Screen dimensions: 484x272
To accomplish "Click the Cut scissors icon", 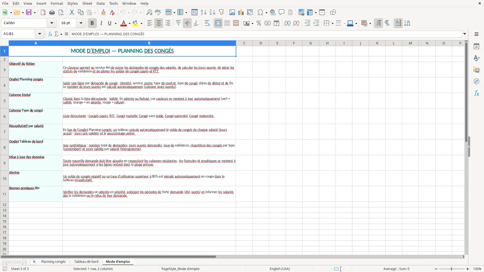I will (71, 12).
